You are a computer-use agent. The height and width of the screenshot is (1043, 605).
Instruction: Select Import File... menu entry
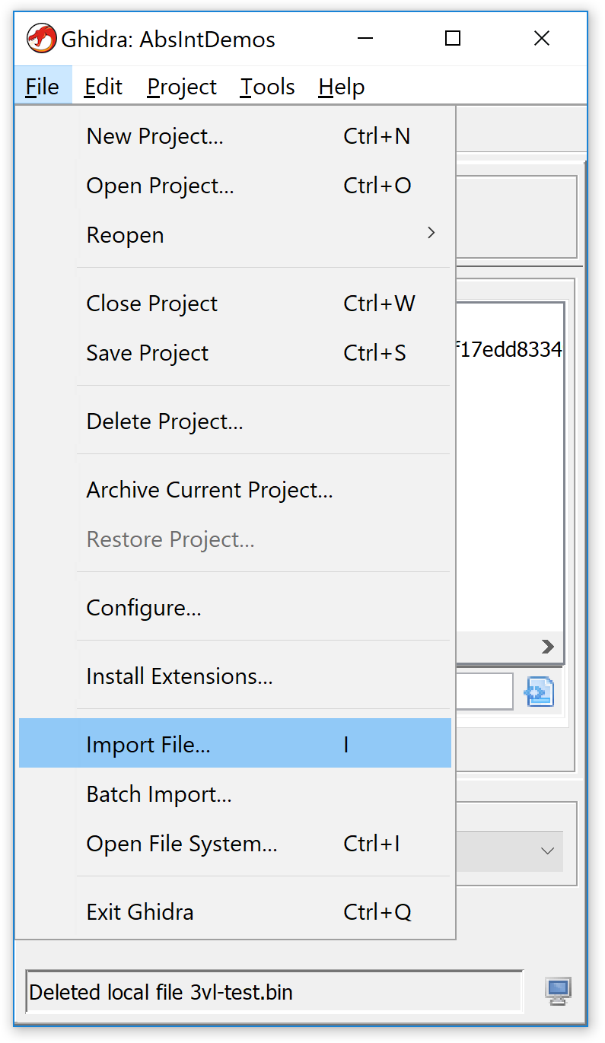[x=235, y=743]
